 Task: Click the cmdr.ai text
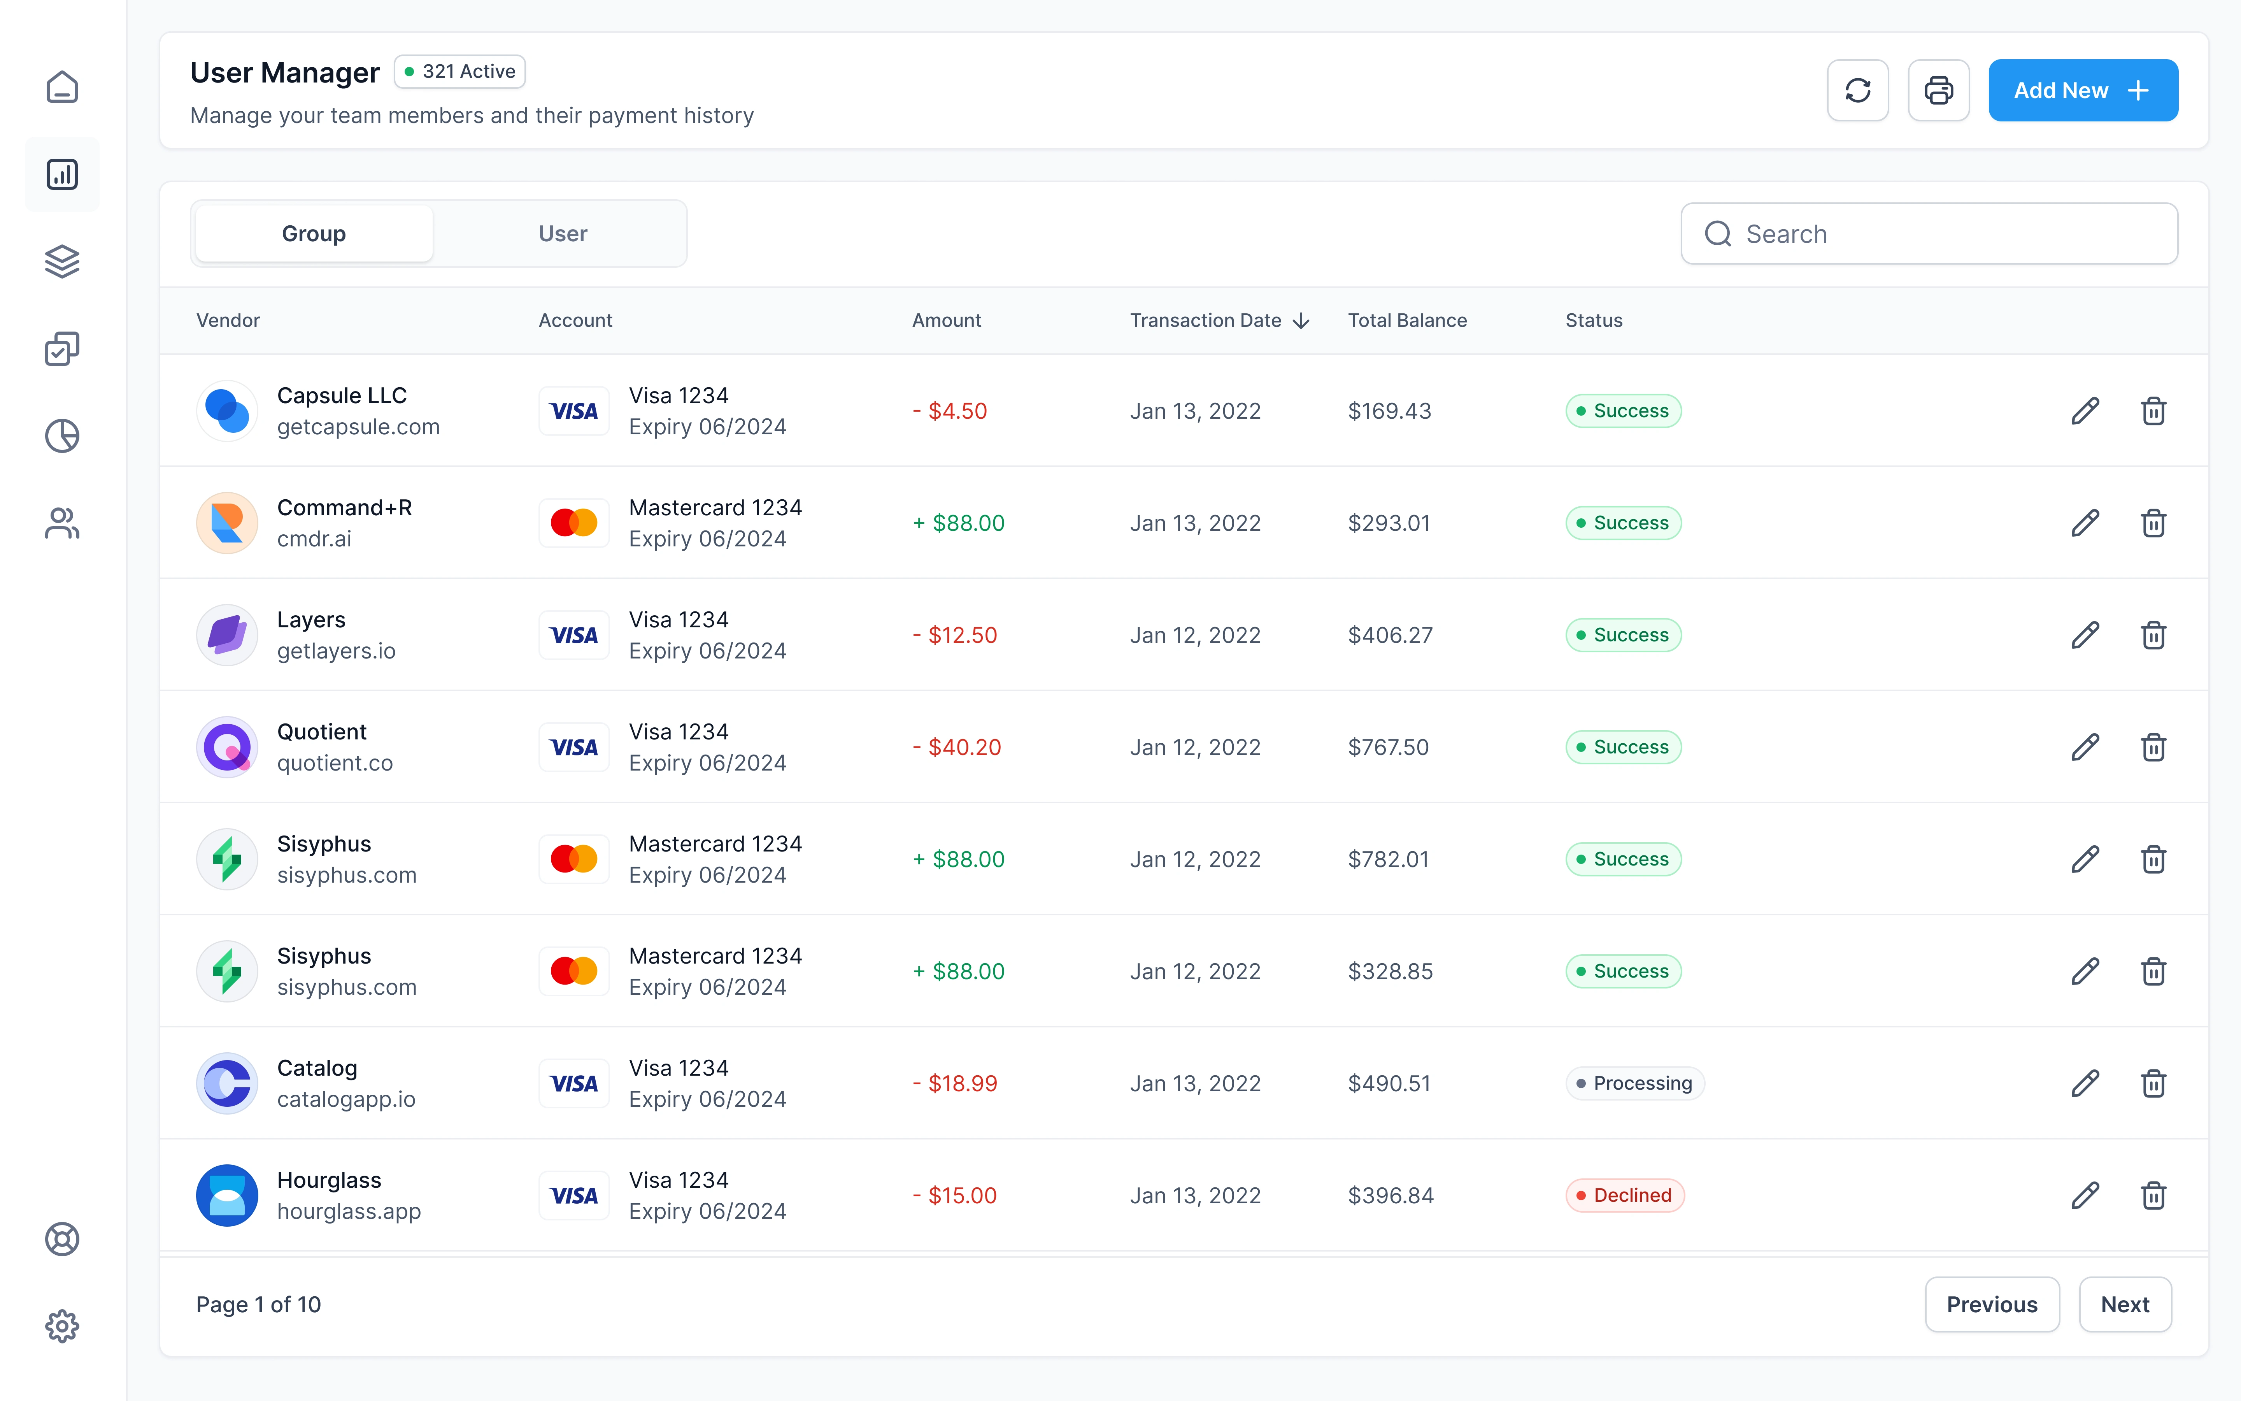[314, 539]
